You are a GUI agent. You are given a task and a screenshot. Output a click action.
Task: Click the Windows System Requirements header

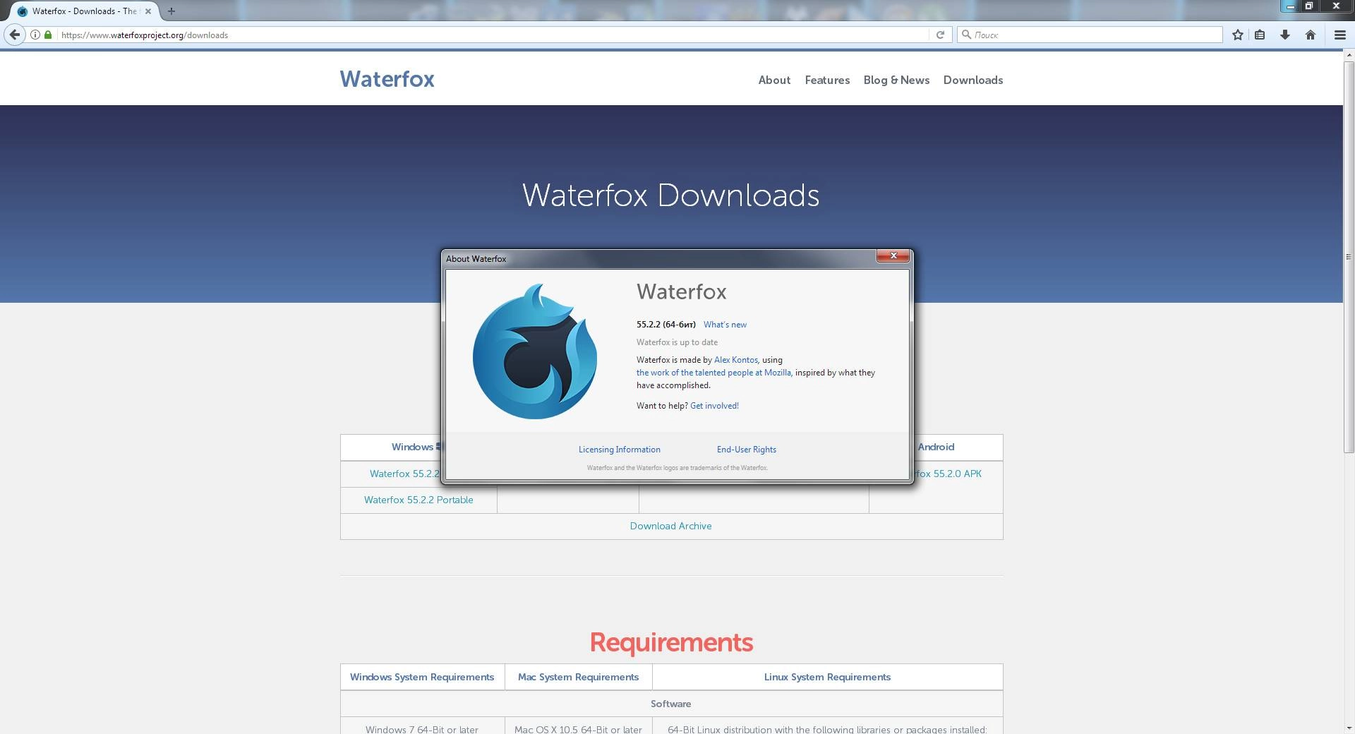422,677
